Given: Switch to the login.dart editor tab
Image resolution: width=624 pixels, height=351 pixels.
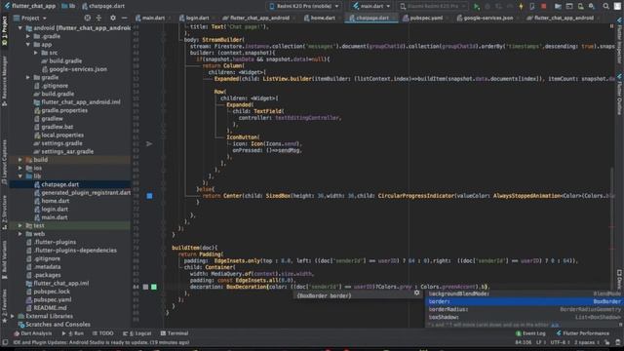Looking at the screenshot, I should coord(197,18).
